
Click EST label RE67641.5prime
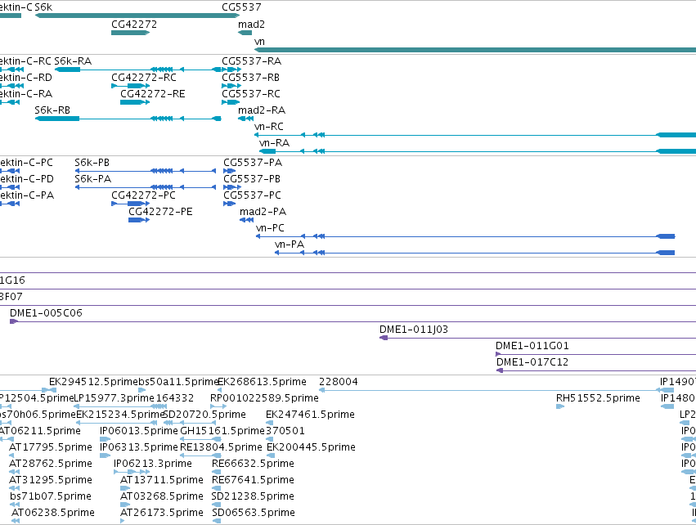click(x=253, y=481)
